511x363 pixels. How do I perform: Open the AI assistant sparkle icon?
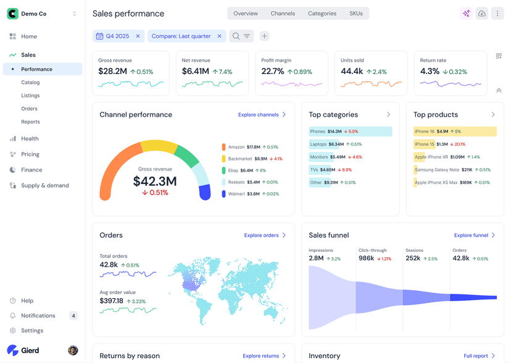tap(466, 13)
